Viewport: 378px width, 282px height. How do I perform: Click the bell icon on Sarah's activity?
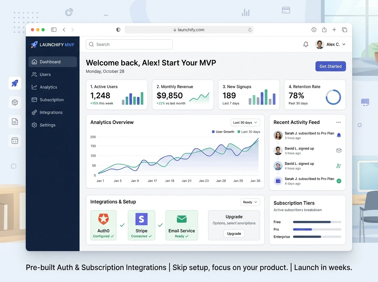(339, 135)
